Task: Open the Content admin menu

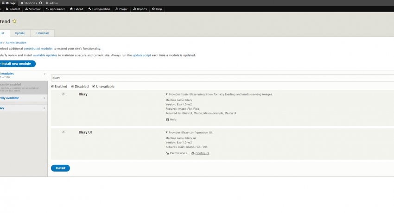Action: click(x=13, y=9)
